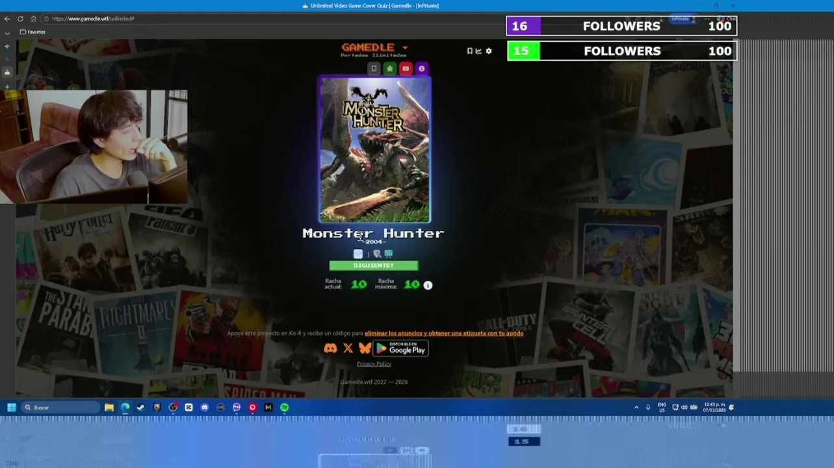Click the browser address bar URL

93,19
